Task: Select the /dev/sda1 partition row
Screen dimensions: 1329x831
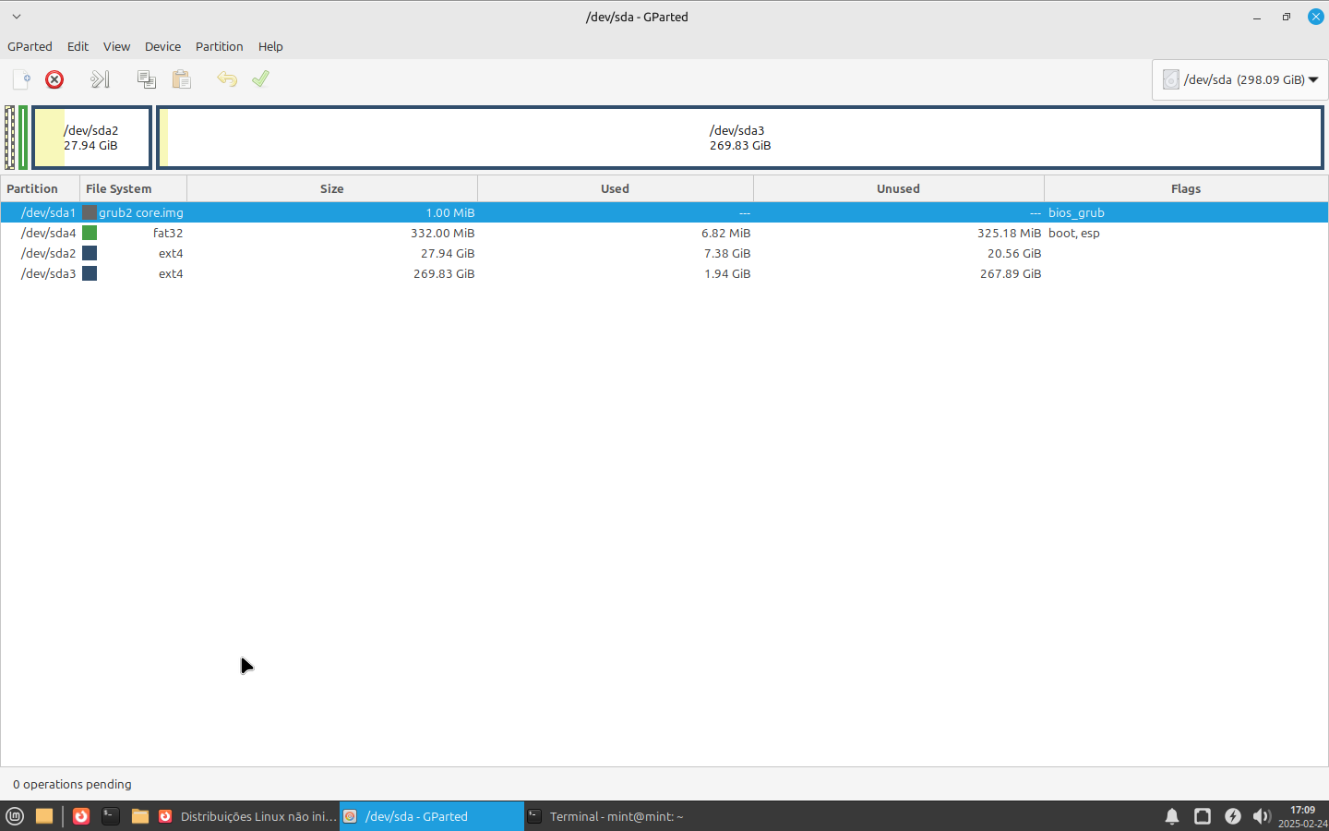Action: point(664,212)
